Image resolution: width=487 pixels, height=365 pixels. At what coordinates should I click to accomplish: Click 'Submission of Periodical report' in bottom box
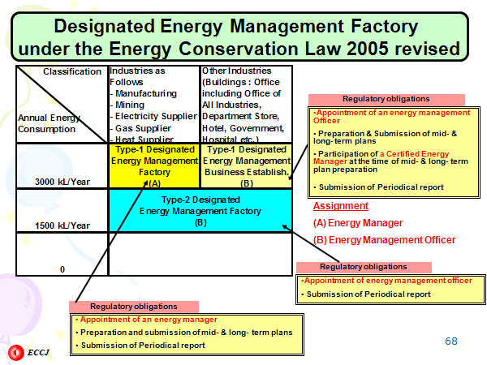140,346
